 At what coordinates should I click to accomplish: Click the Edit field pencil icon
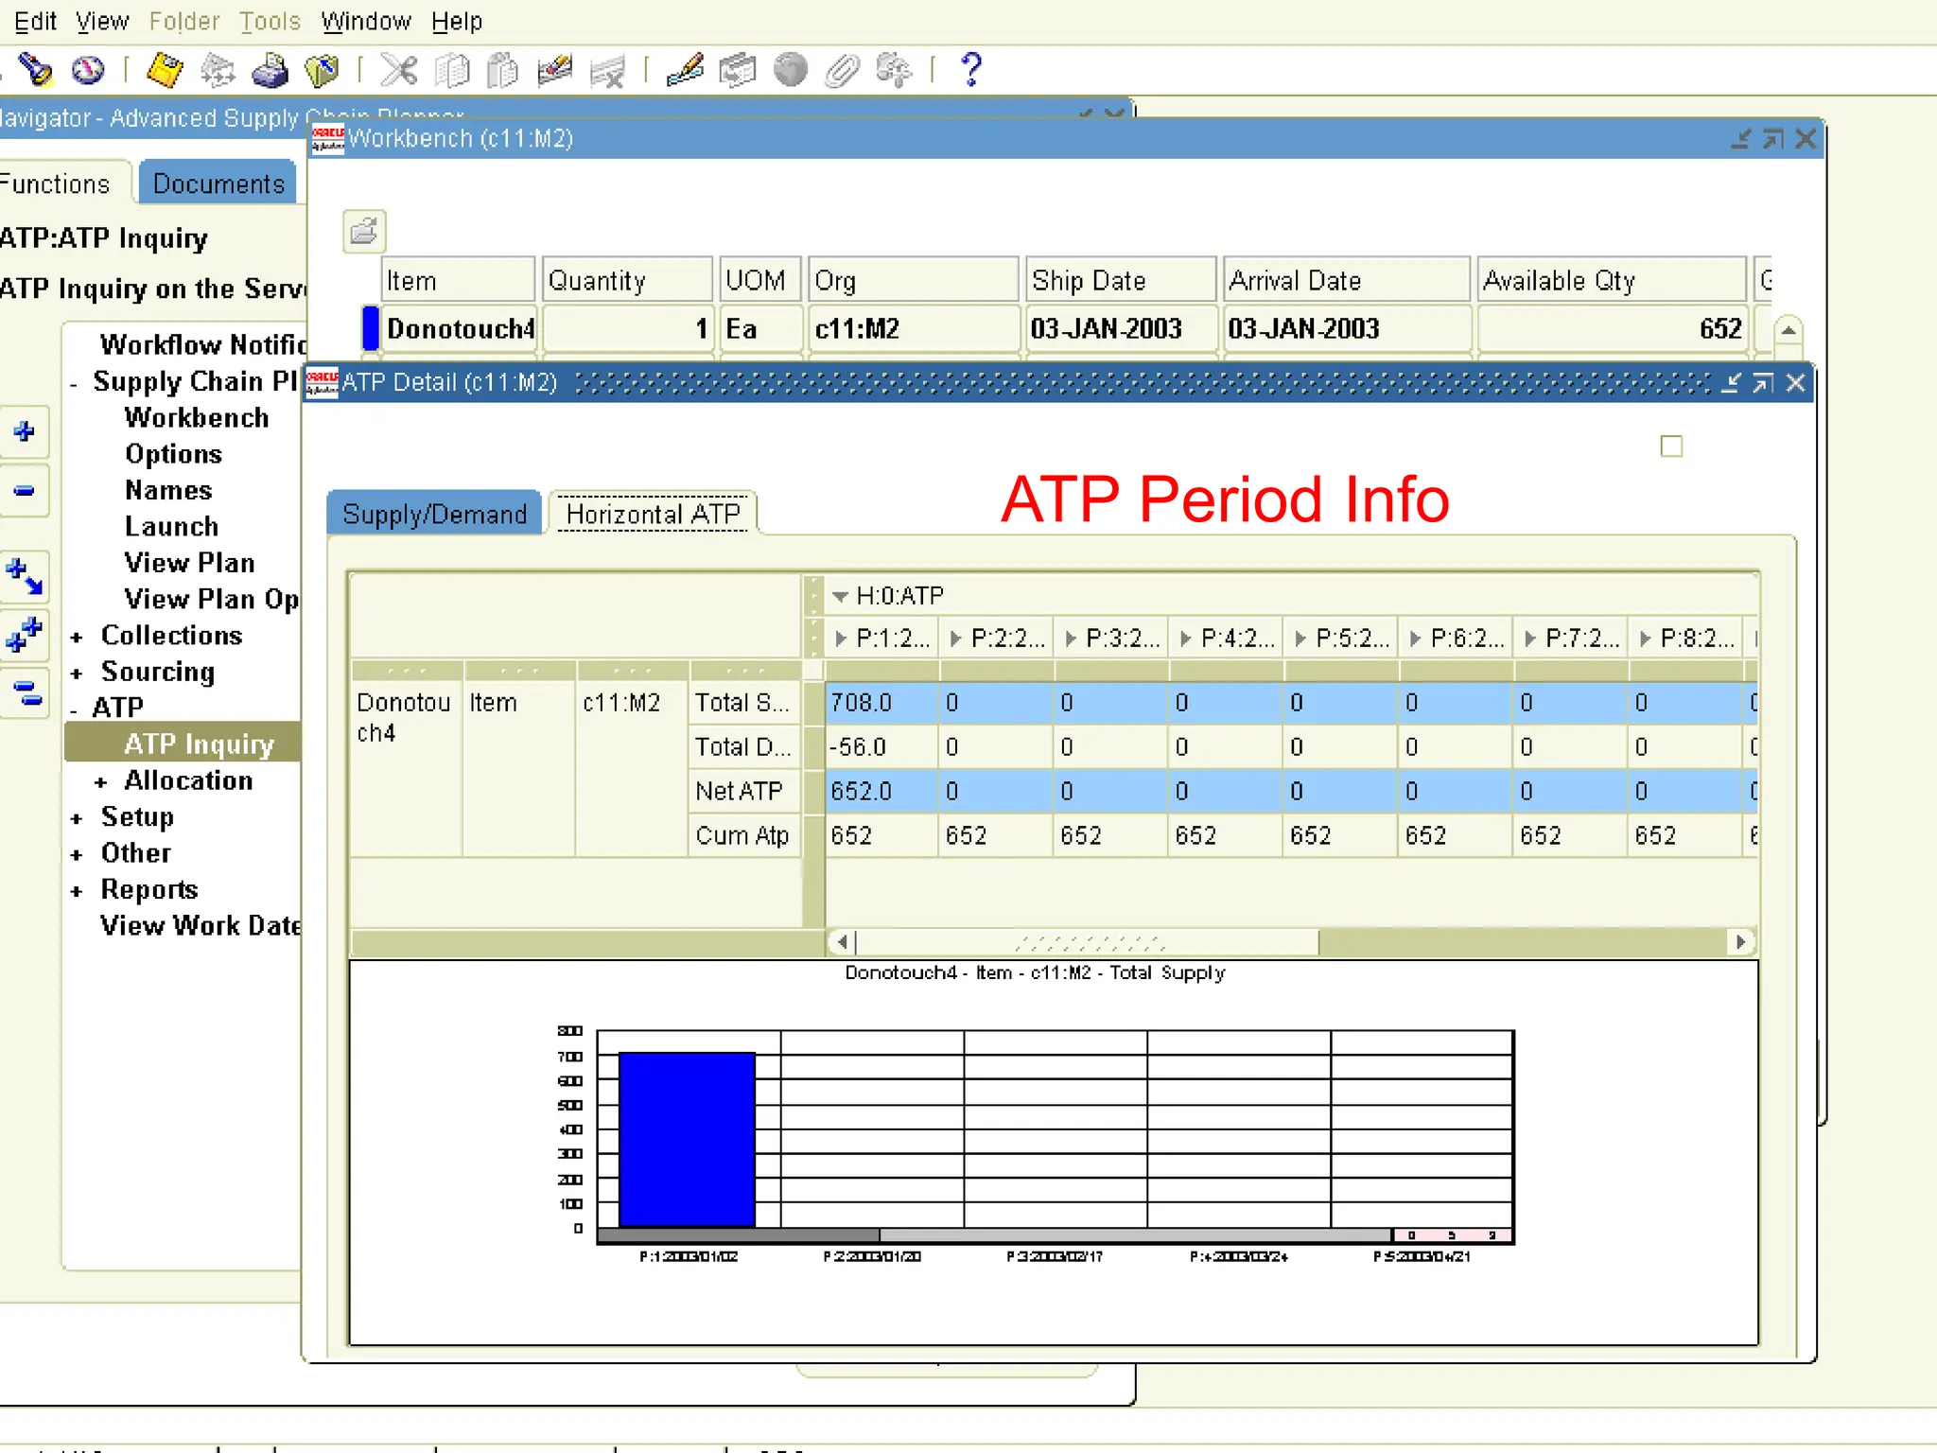click(685, 70)
